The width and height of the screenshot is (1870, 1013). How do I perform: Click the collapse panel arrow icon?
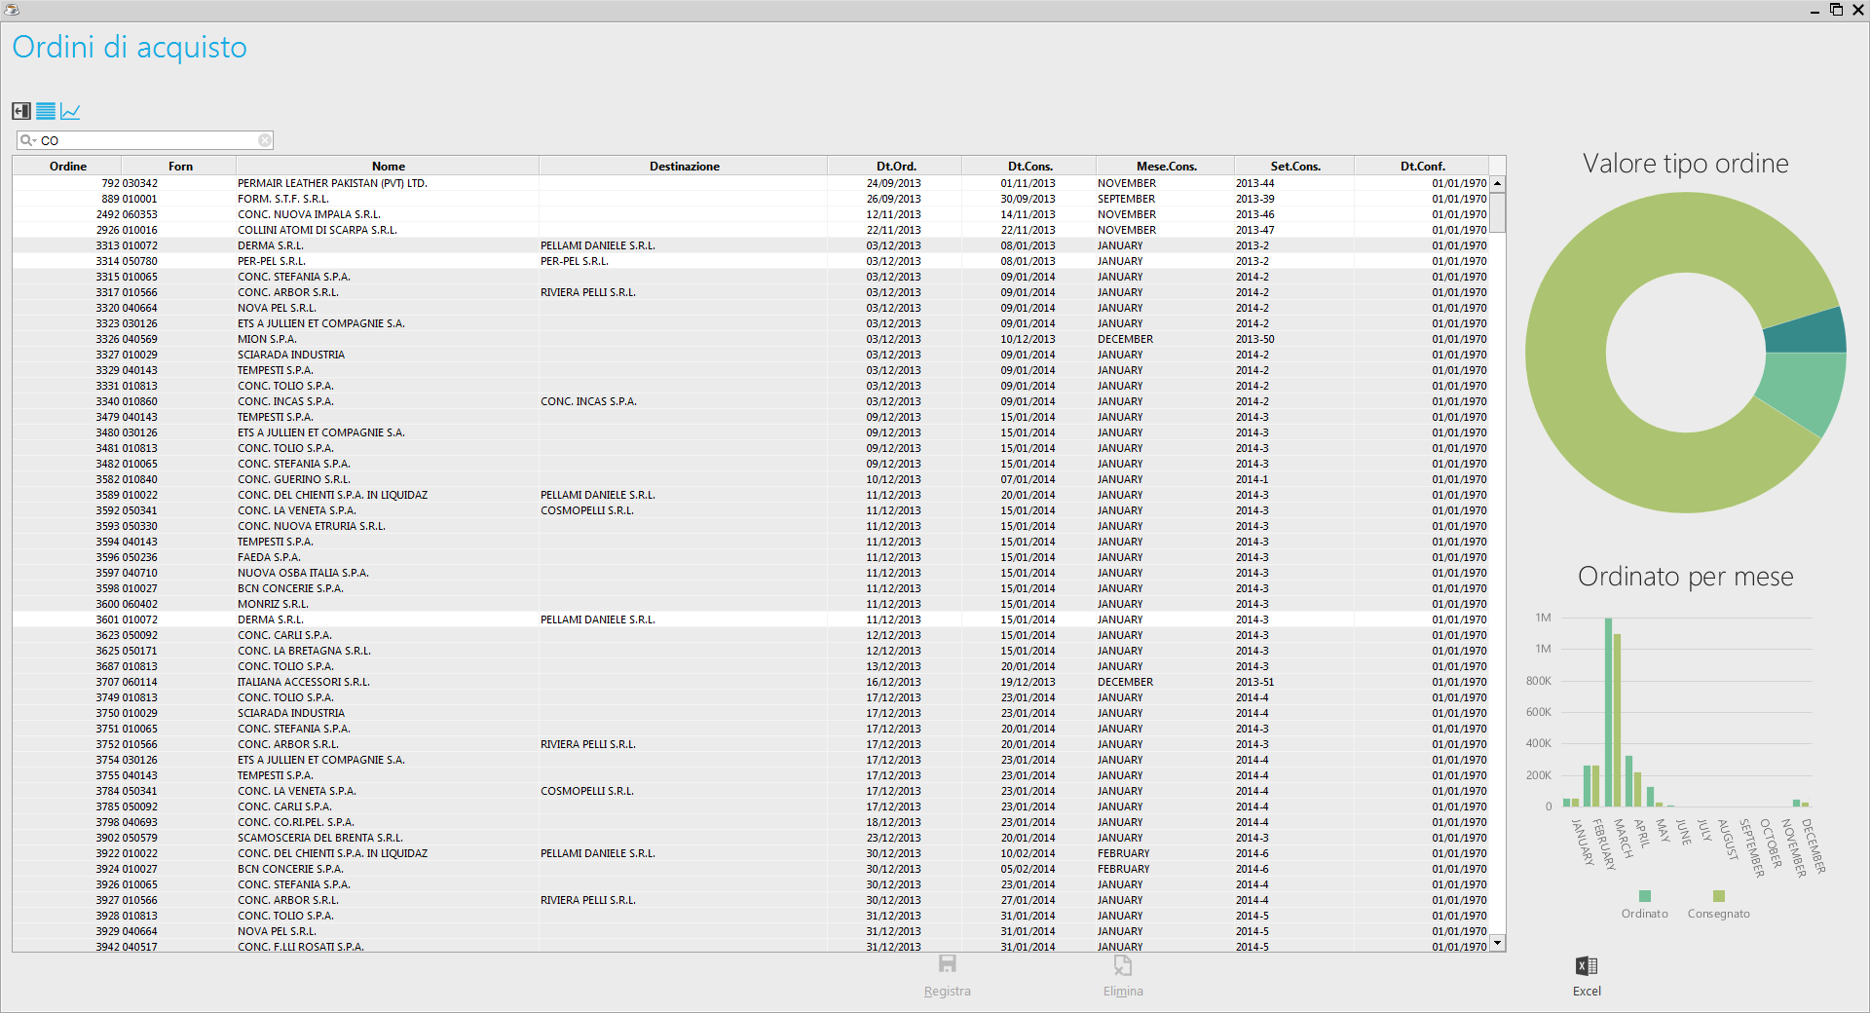(21, 111)
